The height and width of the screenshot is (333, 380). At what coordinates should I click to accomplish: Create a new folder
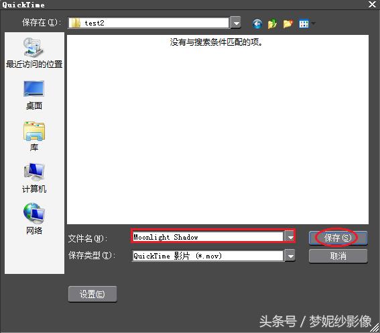click(288, 23)
